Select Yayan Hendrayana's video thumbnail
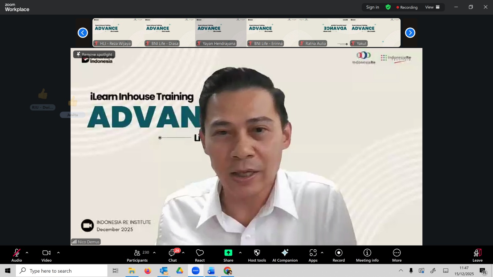Viewport: 493px width, 277px height. pyautogui.click(x=221, y=32)
